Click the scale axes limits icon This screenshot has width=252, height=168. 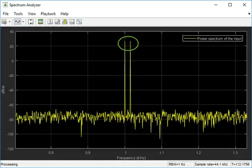(31, 22)
